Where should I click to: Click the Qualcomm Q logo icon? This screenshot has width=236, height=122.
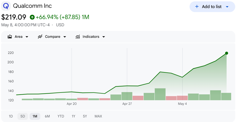click(6, 6)
